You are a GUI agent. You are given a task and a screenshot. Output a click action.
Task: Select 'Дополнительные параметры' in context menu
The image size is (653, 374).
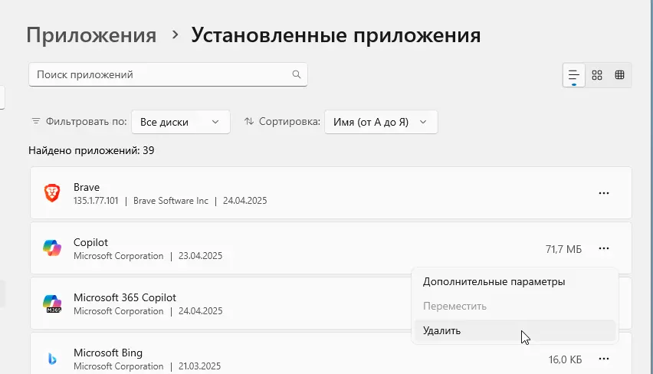515,282
